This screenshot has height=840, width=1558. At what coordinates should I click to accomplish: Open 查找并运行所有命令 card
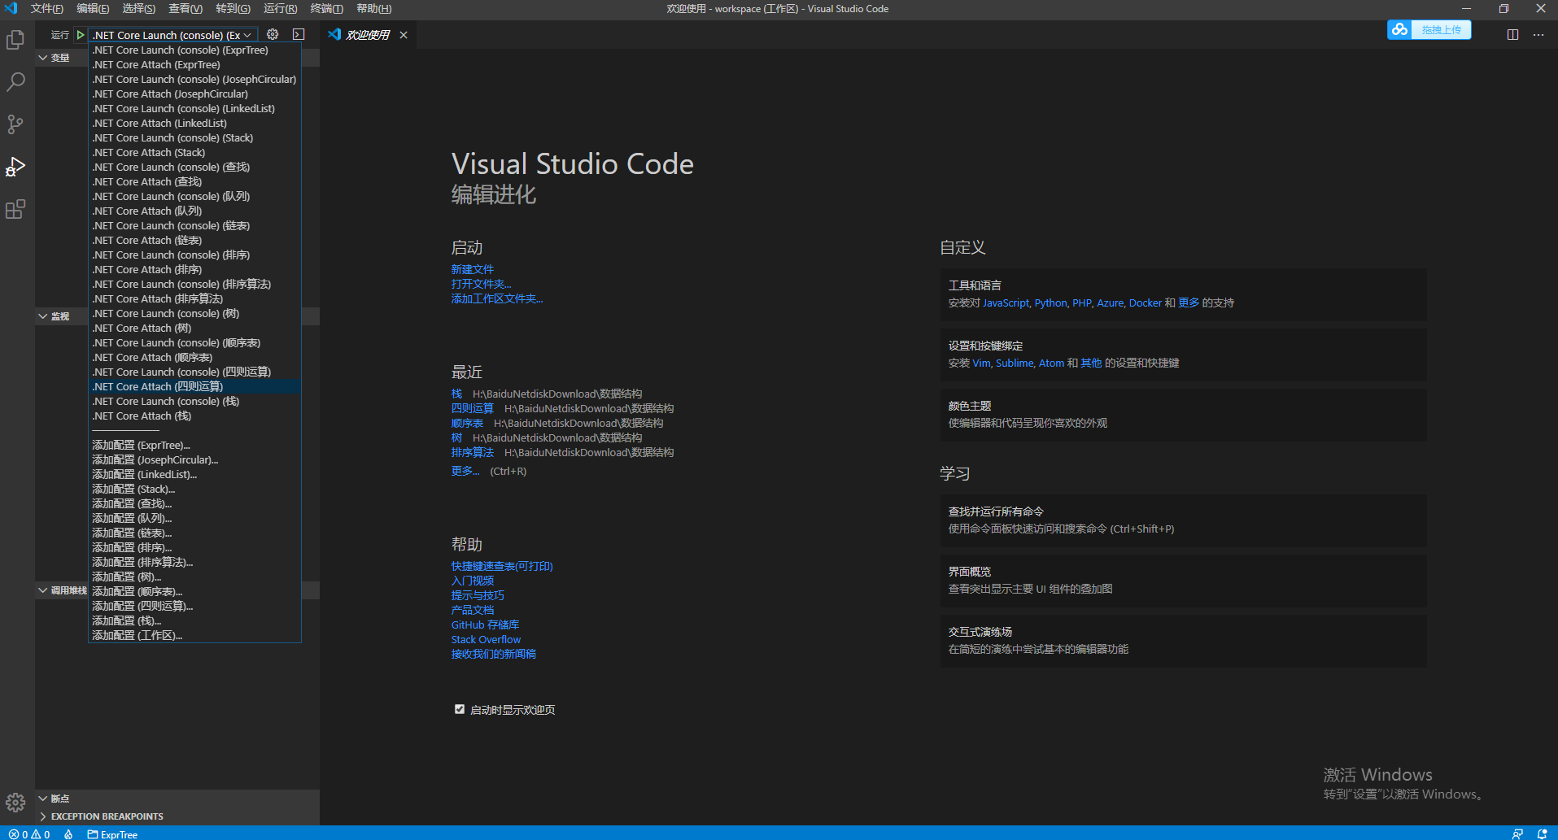[1183, 520]
